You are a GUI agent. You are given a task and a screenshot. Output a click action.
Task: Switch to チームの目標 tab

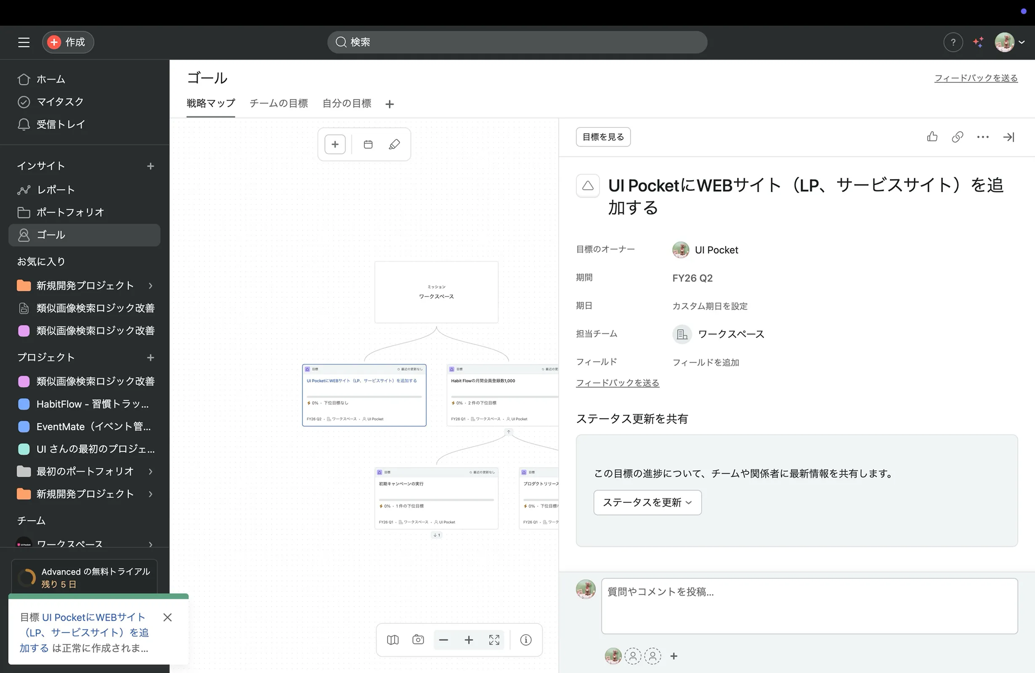coord(279,103)
